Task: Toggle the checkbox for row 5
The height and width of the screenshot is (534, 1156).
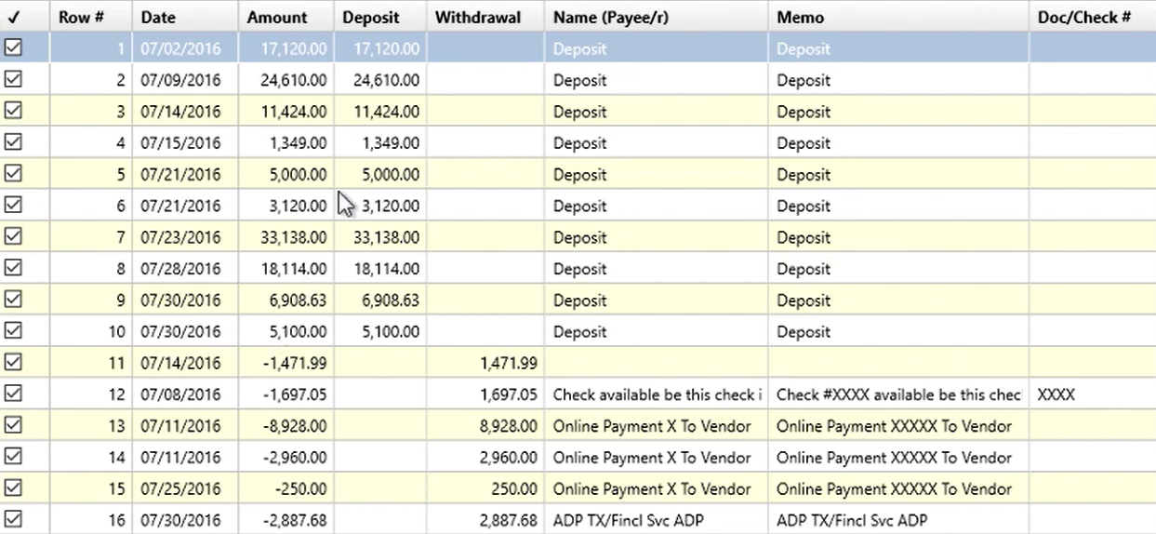Action: (x=13, y=174)
